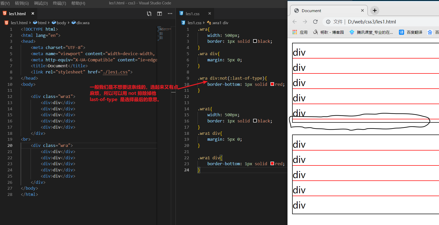Viewport: 439px width, 225px height.
Task: Reload the browser page
Action: point(315,22)
